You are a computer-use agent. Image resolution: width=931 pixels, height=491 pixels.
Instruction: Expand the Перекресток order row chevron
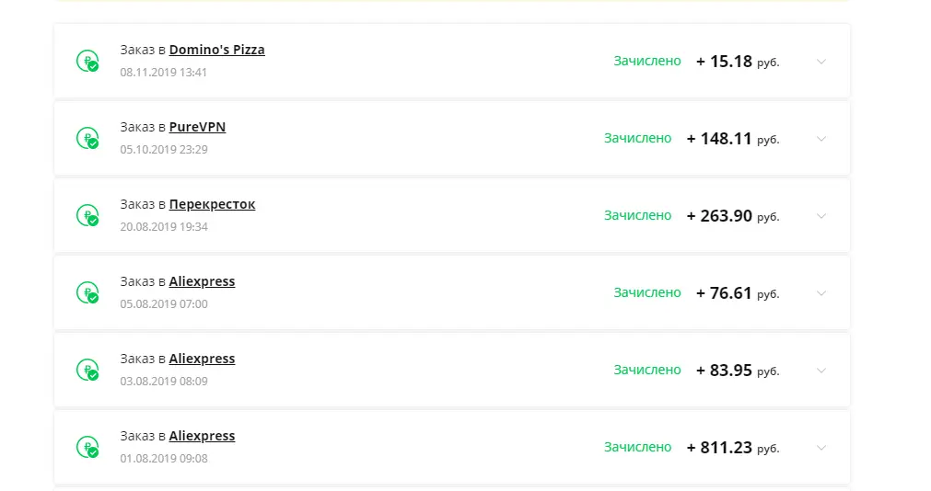(x=821, y=216)
